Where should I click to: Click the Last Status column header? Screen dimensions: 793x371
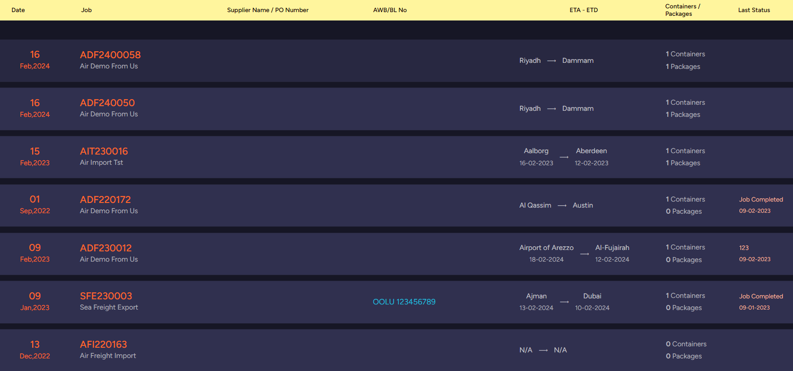tap(754, 10)
